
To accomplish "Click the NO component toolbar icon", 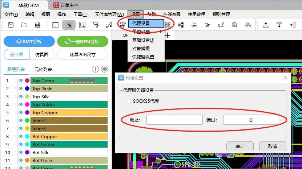I will coord(181,25).
